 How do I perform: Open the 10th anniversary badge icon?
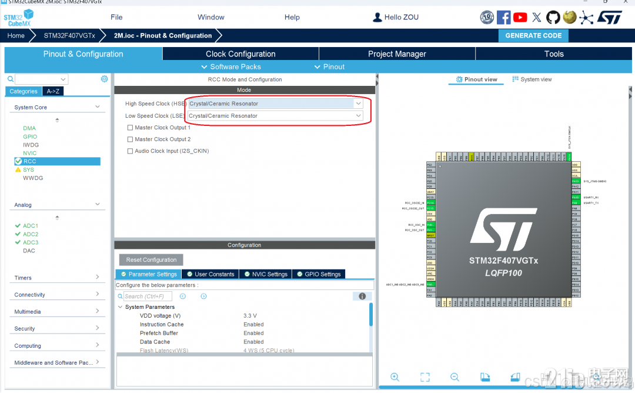tap(487, 18)
